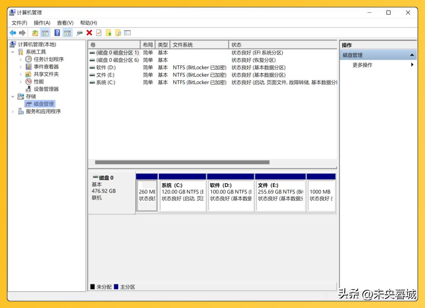
Task: Toggle the show/hide console tree button
Action: 45,33
